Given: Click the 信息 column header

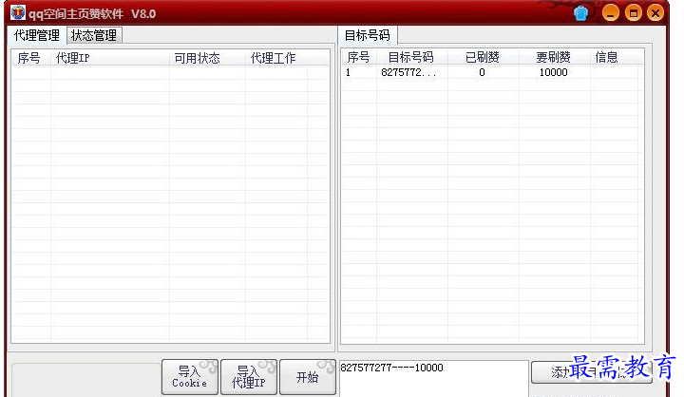Looking at the screenshot, I should pyautogui.click(x=614, y=57).
